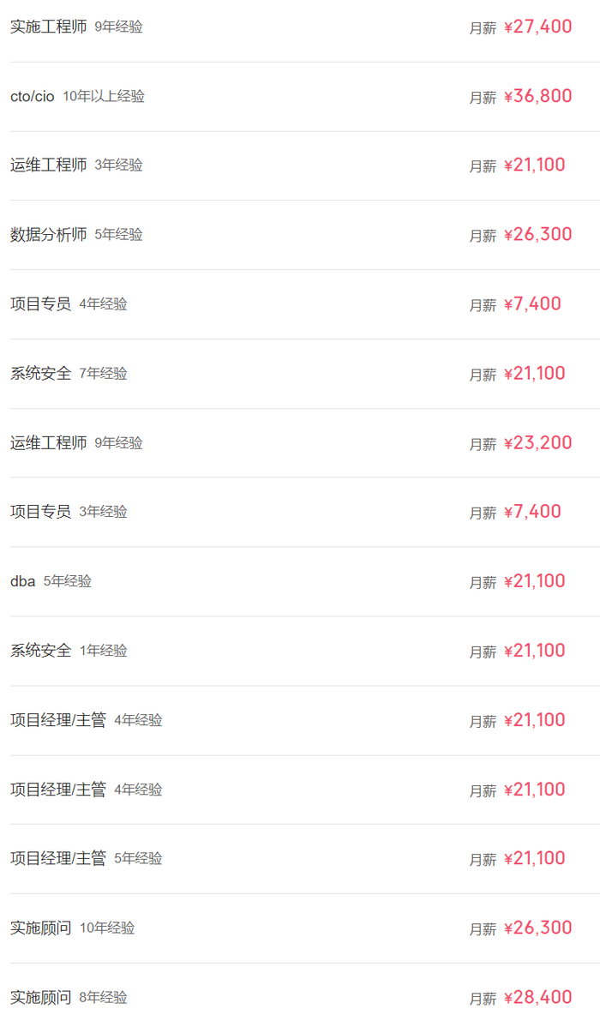Open the 实施工程师 9年经验 job entry
This screenshot has width=600, height=1033.
[49, 27]
